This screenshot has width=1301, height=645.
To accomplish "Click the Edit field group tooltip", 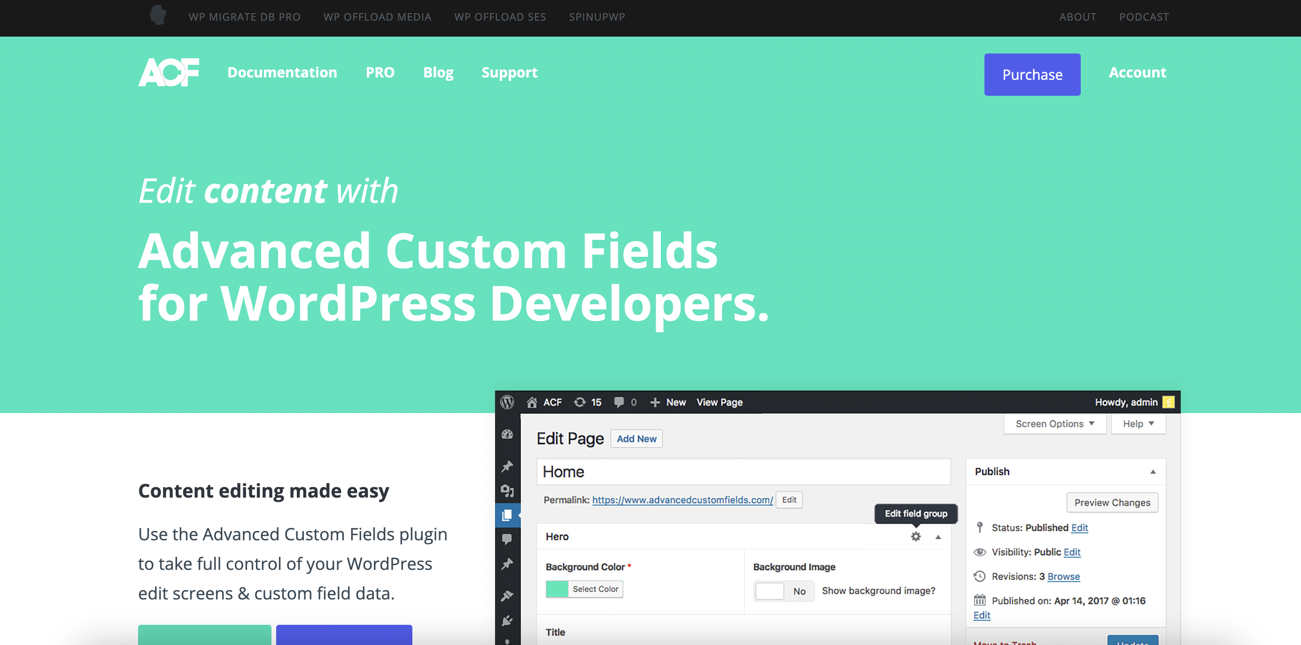I will click(916, 513).
